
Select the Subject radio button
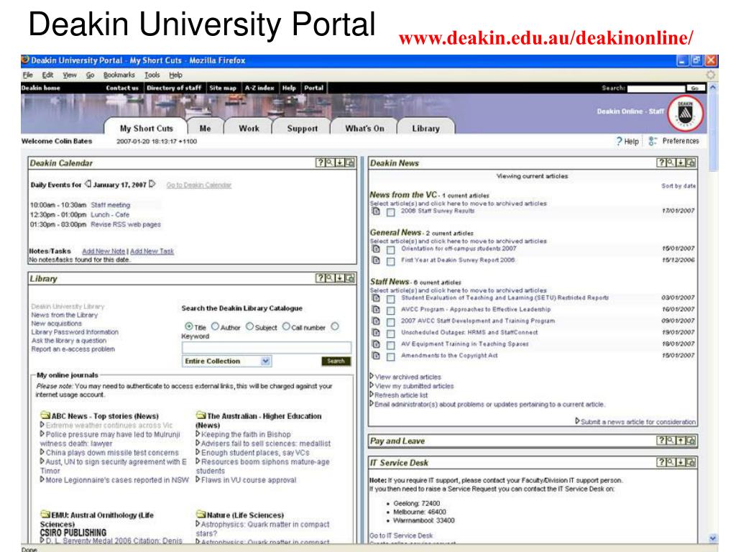click(x=249, y=326)
